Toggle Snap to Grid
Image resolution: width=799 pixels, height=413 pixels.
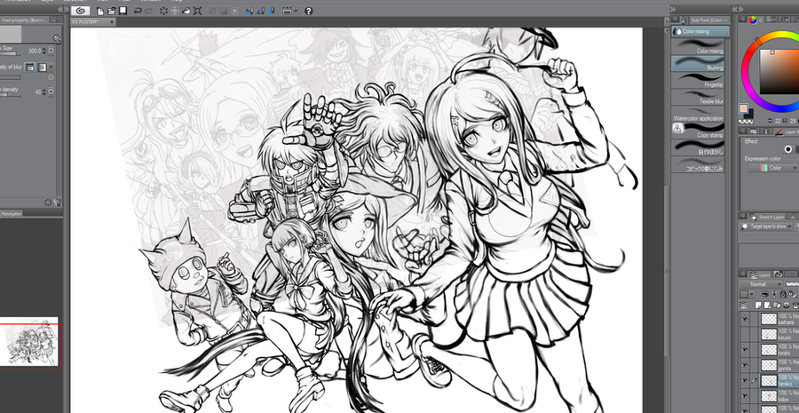pos(273,11)
